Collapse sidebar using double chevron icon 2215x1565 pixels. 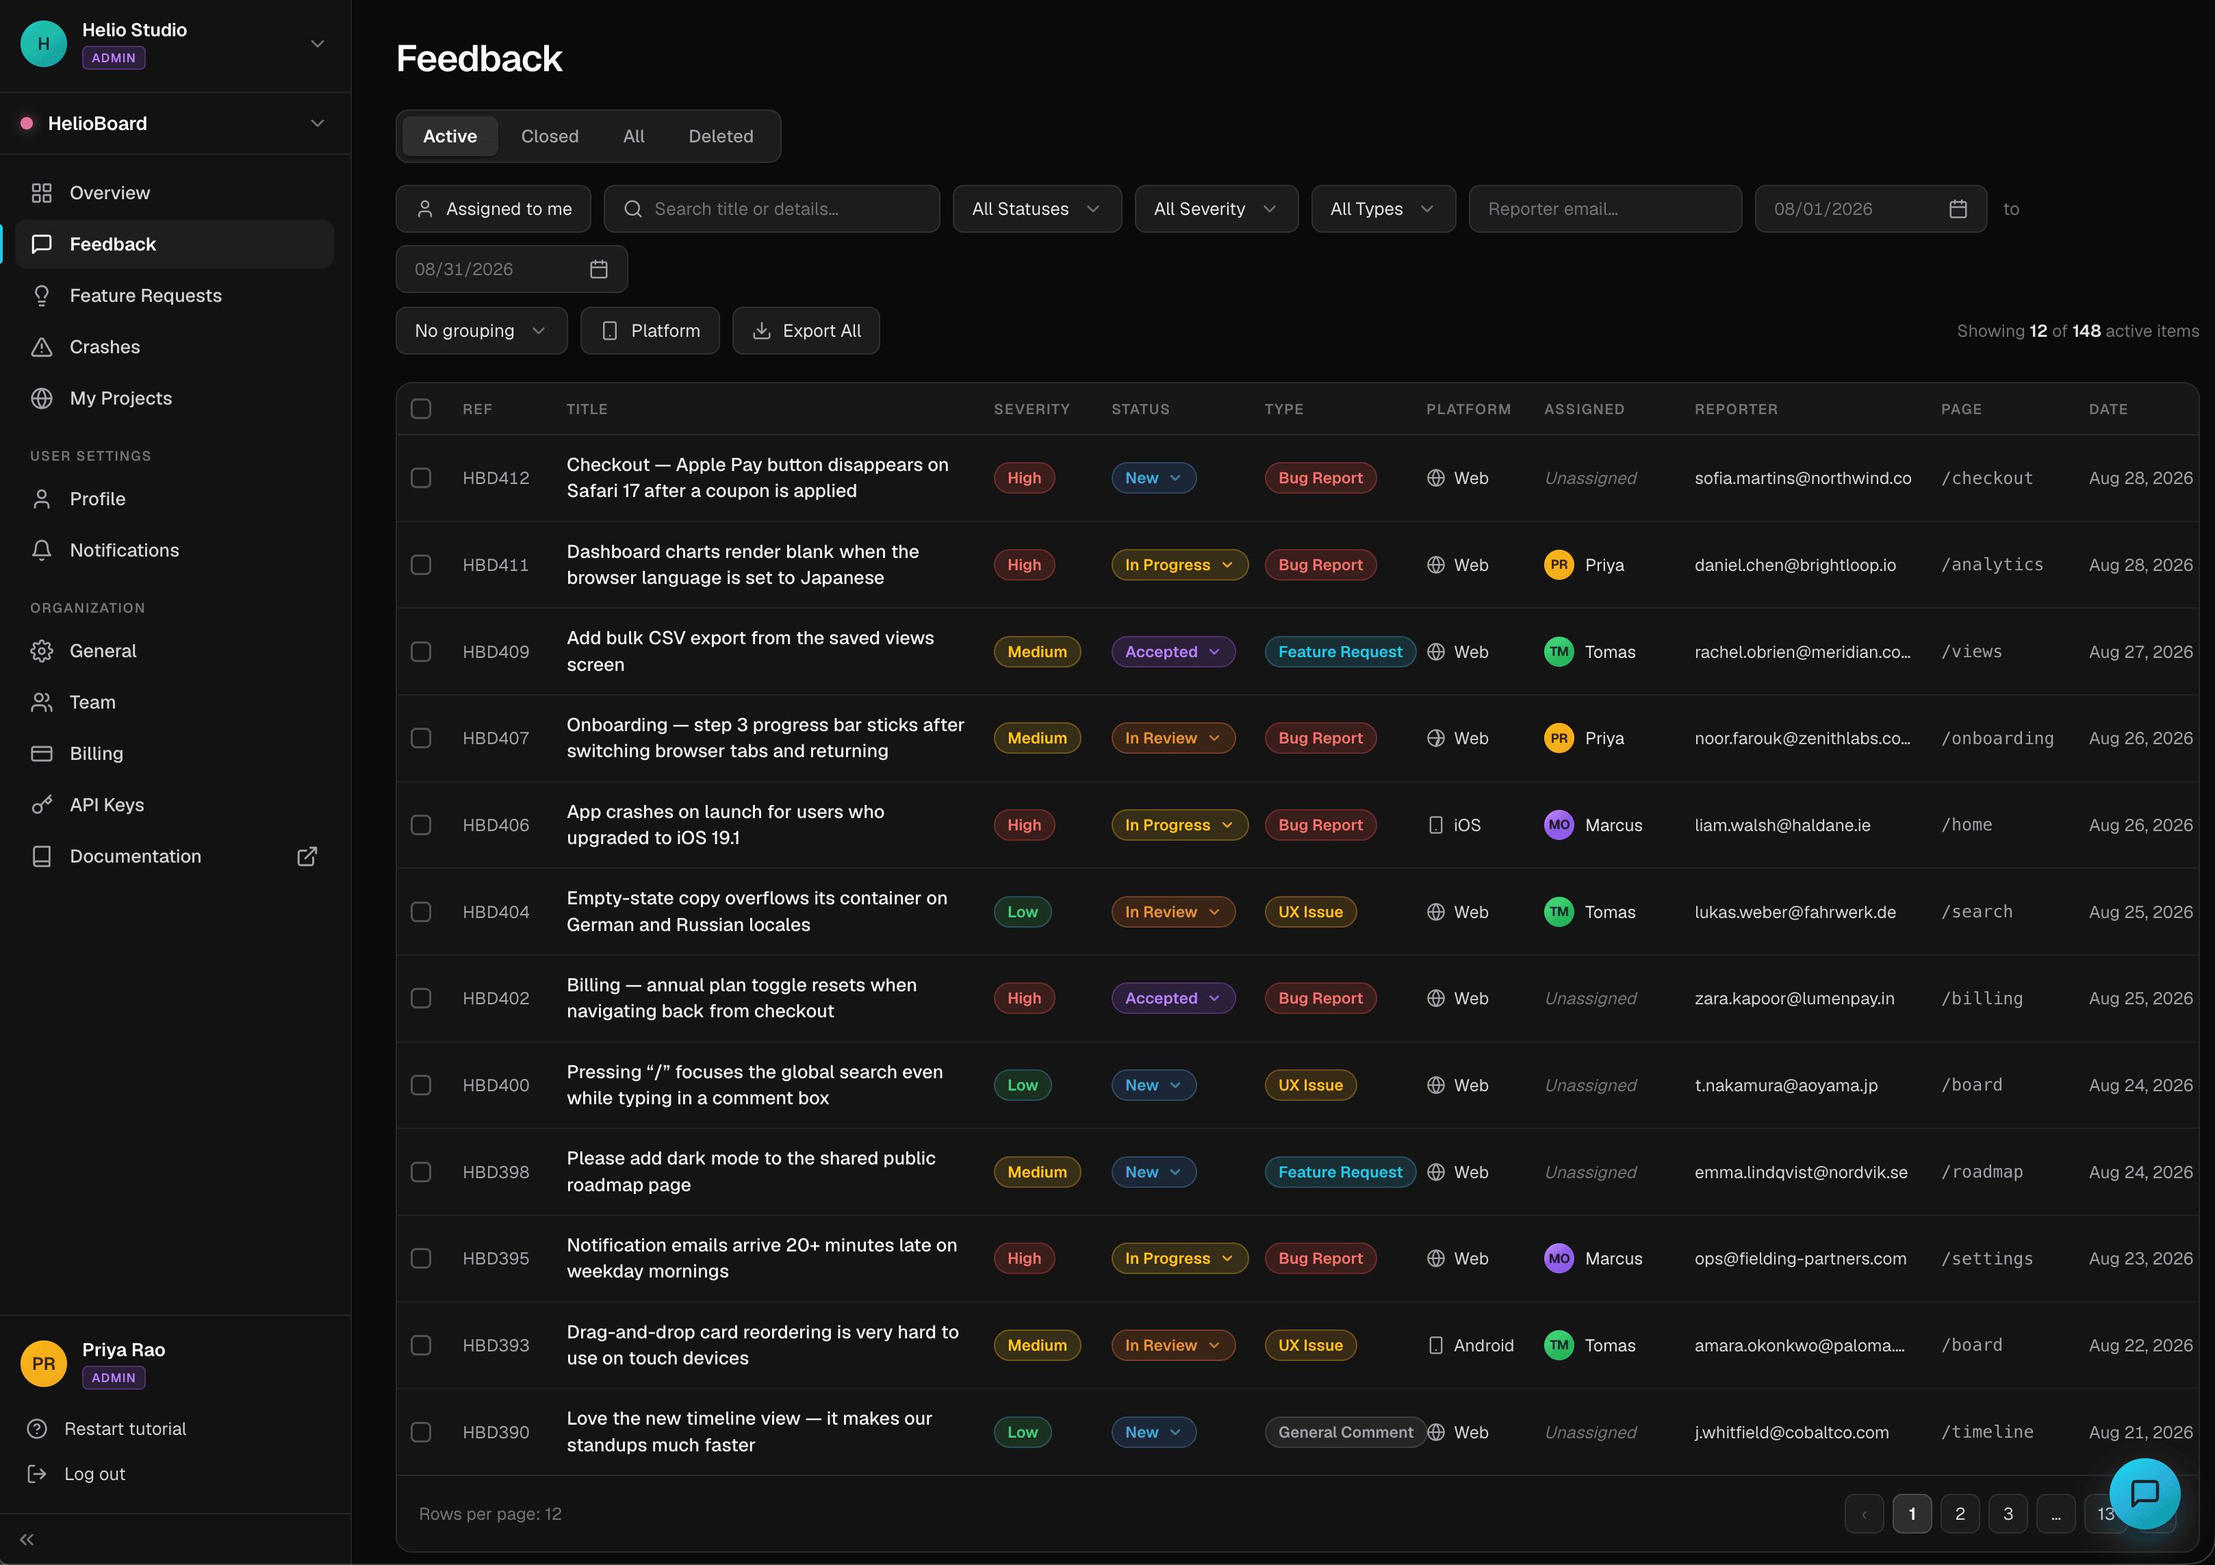click(27, 1540)
